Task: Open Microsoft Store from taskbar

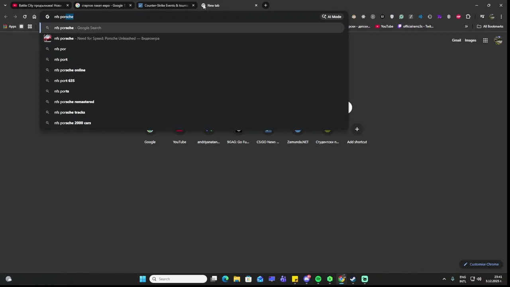Action: (x=249, y=279)
